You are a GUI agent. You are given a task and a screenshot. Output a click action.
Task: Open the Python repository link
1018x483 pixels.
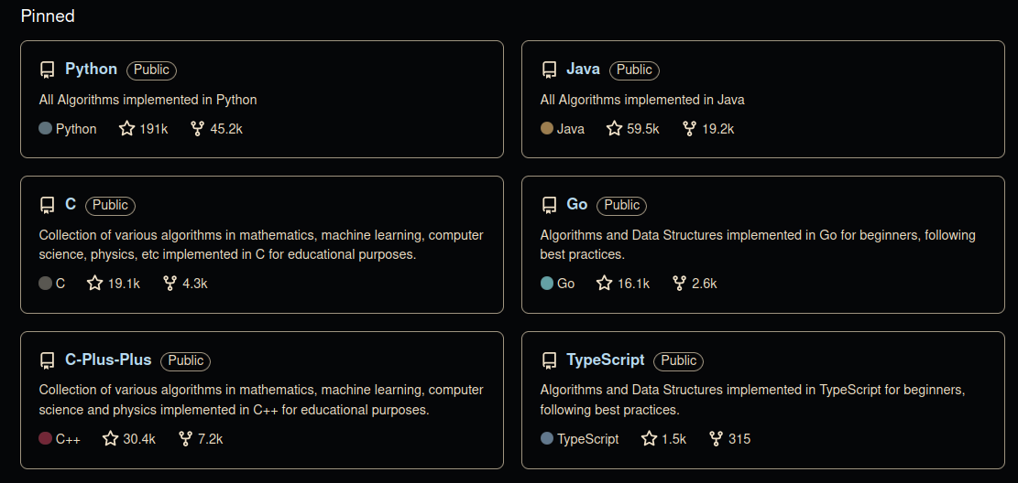pos(92,70)
